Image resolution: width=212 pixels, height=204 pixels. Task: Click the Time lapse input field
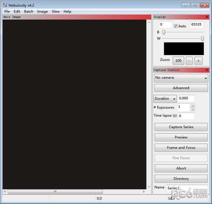point(186,116)
